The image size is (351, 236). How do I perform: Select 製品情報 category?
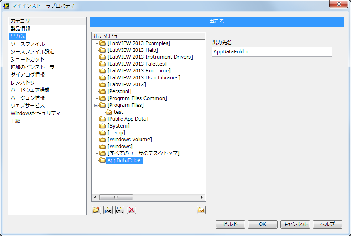point(20,29)
